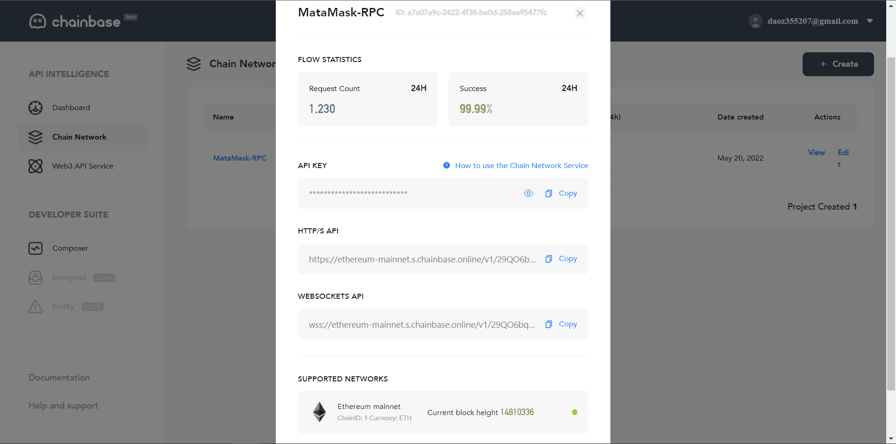Viewport: 896px width, 444px height.
Task: Click Edit action for MataMask-RPC
Action: 843,158
